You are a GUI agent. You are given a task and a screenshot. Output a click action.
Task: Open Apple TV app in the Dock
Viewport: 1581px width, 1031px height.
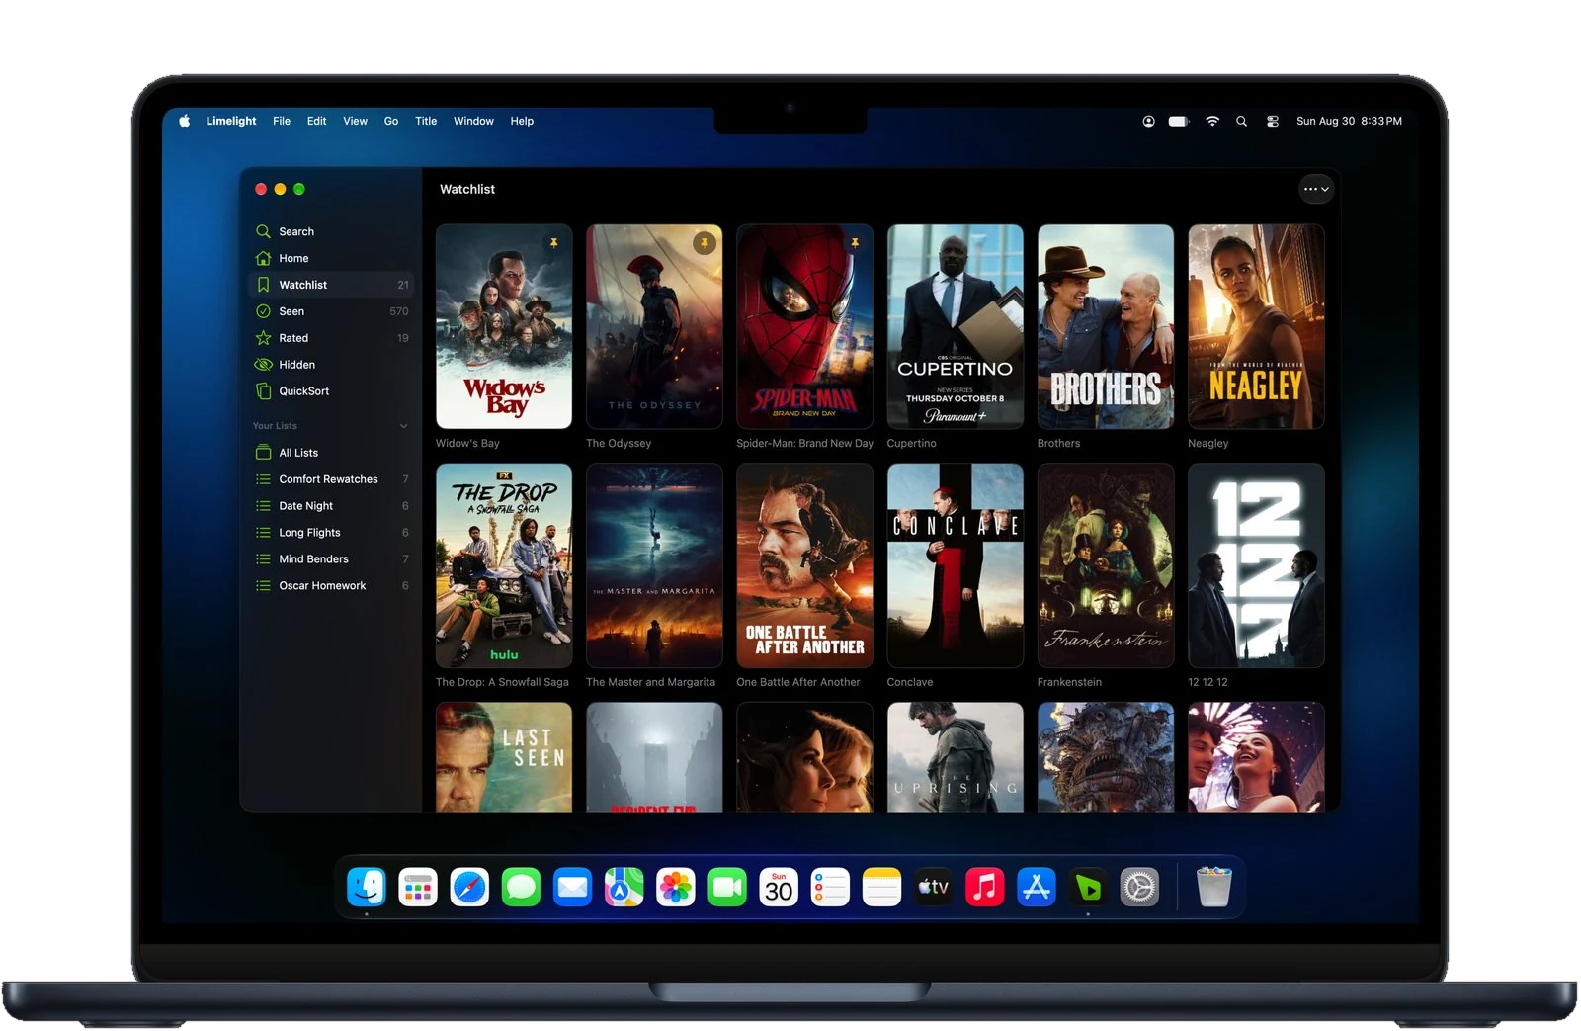click(x=933, y=887)
